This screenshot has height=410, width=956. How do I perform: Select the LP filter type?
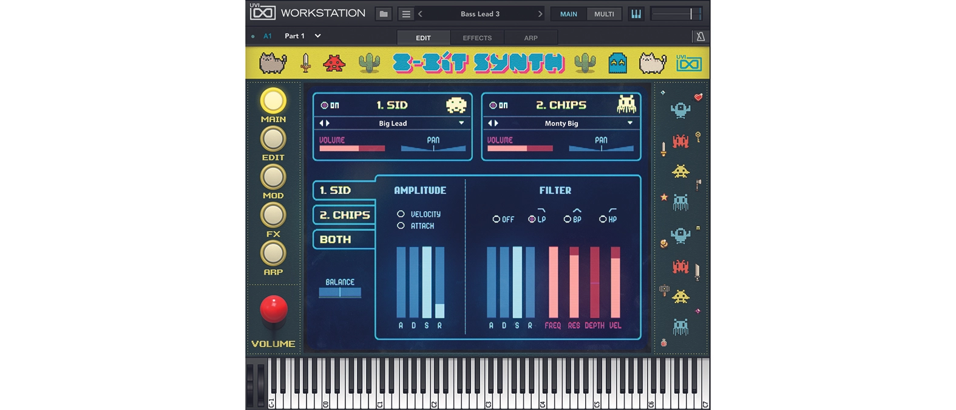pos(532,219)
